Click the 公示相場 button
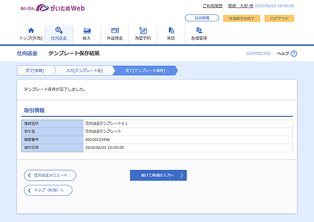The height and width of the screenshot is (222, 314). coord(202,18)
